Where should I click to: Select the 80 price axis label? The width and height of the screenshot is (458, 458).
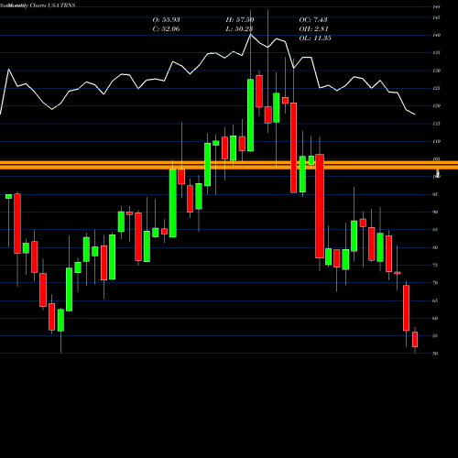pyautogui.click(x=435, y=247)
